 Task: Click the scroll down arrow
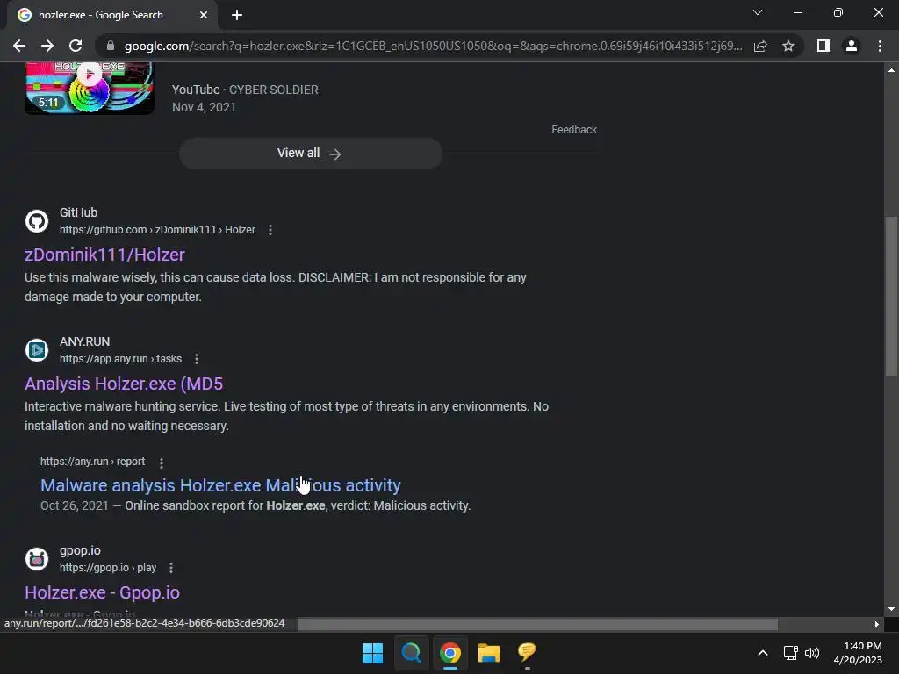[891, 609]
